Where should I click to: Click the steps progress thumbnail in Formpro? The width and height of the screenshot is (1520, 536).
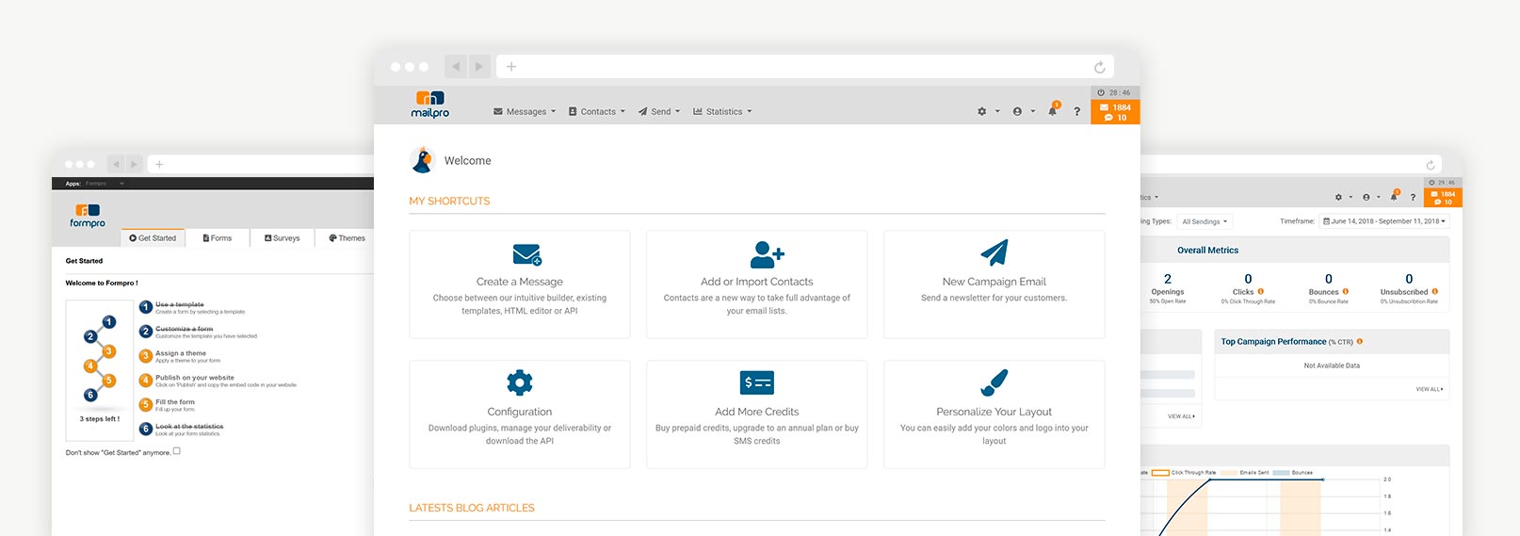click(x=100, y=370)
